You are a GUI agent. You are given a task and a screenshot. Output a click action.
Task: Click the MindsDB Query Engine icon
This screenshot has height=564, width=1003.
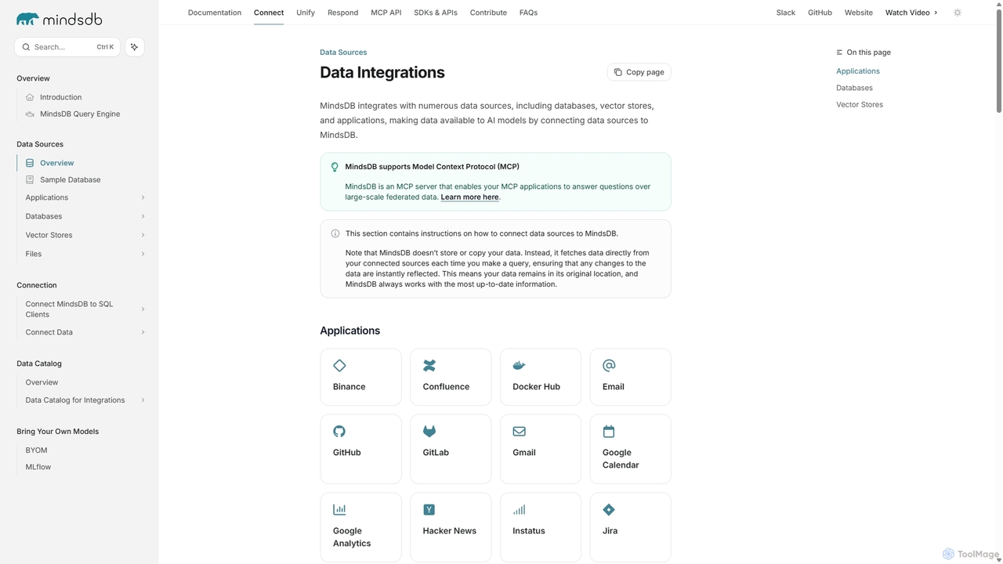click(x=30, y=114)
